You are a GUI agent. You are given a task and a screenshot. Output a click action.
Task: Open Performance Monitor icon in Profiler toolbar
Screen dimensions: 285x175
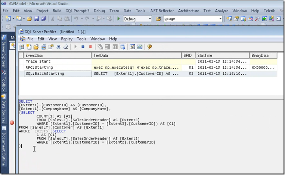tap(140, 47)
